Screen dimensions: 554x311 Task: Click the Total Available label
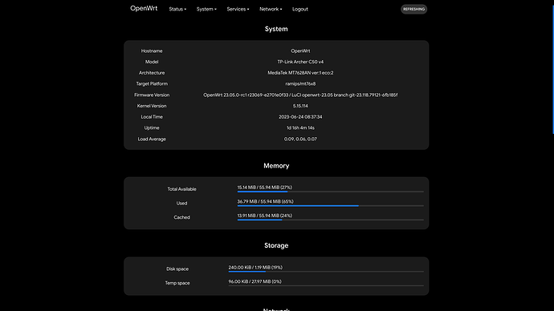click(181, 189)
